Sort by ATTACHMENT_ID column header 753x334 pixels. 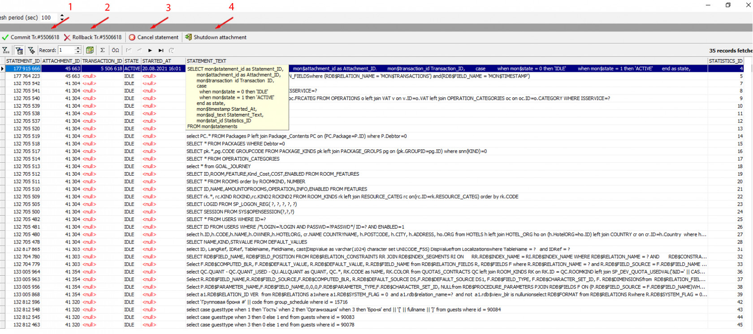(61, 61)
